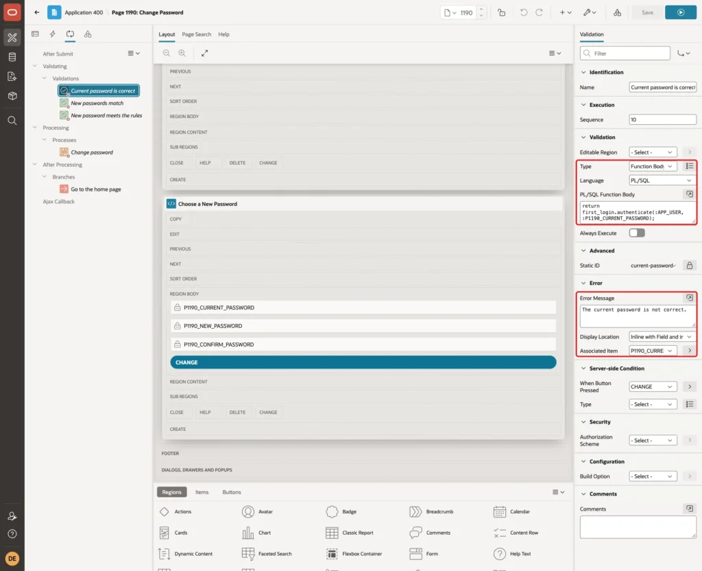
Task: Run the page with the play button
Action: pos(681,12)
